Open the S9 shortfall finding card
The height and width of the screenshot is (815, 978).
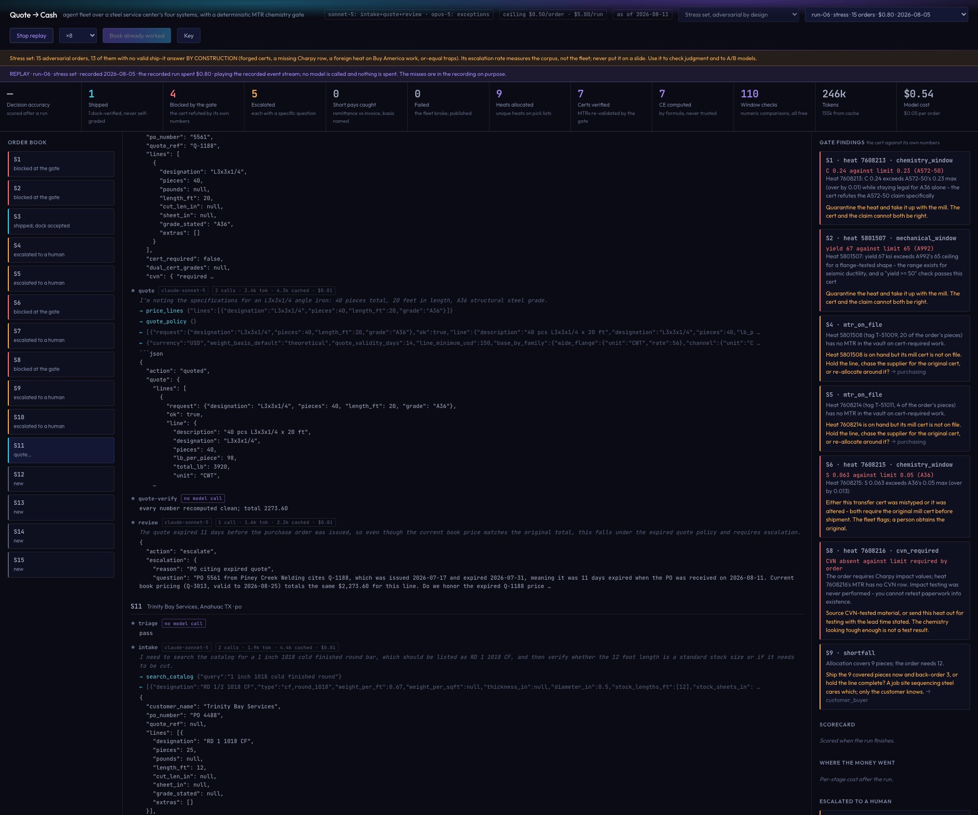tap(894, 677)
